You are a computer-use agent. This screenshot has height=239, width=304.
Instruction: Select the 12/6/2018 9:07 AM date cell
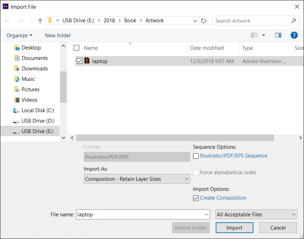click(212, 61)
